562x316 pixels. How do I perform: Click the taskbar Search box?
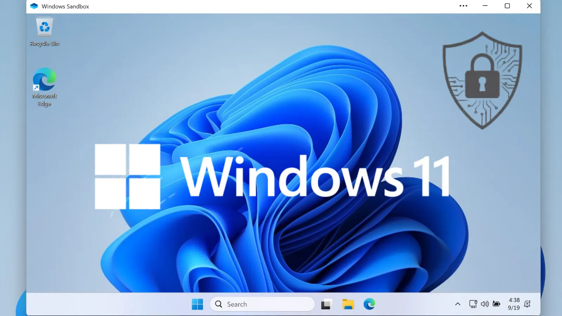coord(262,304)
